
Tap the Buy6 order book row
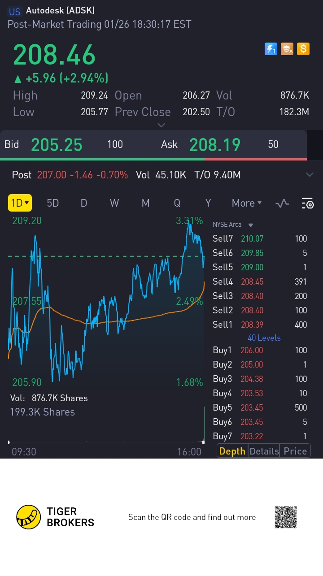260,422
